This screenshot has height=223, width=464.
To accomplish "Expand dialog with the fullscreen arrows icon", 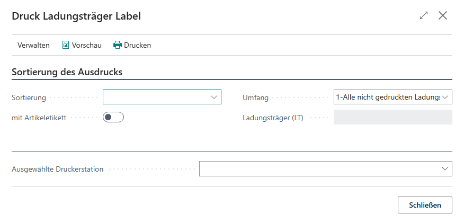I will (424, 16).
